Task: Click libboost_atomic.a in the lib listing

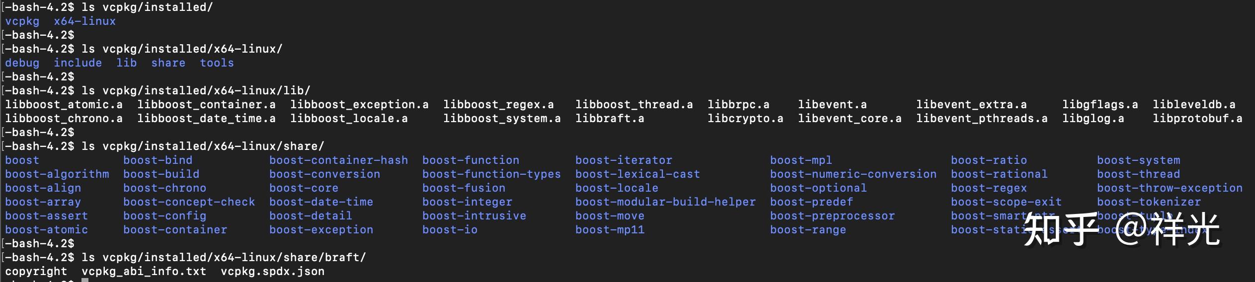Action: coord(64,105)
